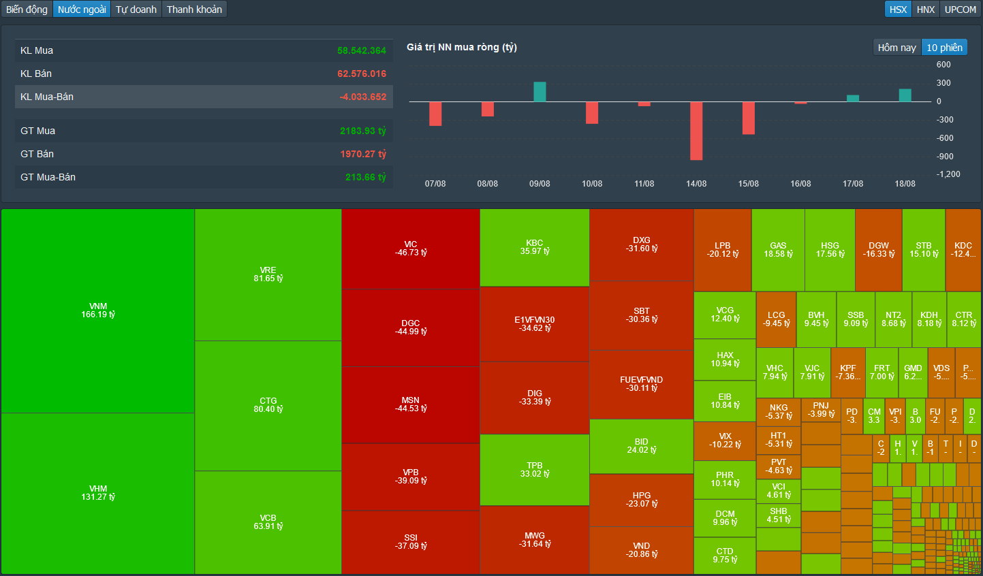This screenshot has height=576, width=983.
Task: Switch to the Biến động tab
Action: point(27,10)
